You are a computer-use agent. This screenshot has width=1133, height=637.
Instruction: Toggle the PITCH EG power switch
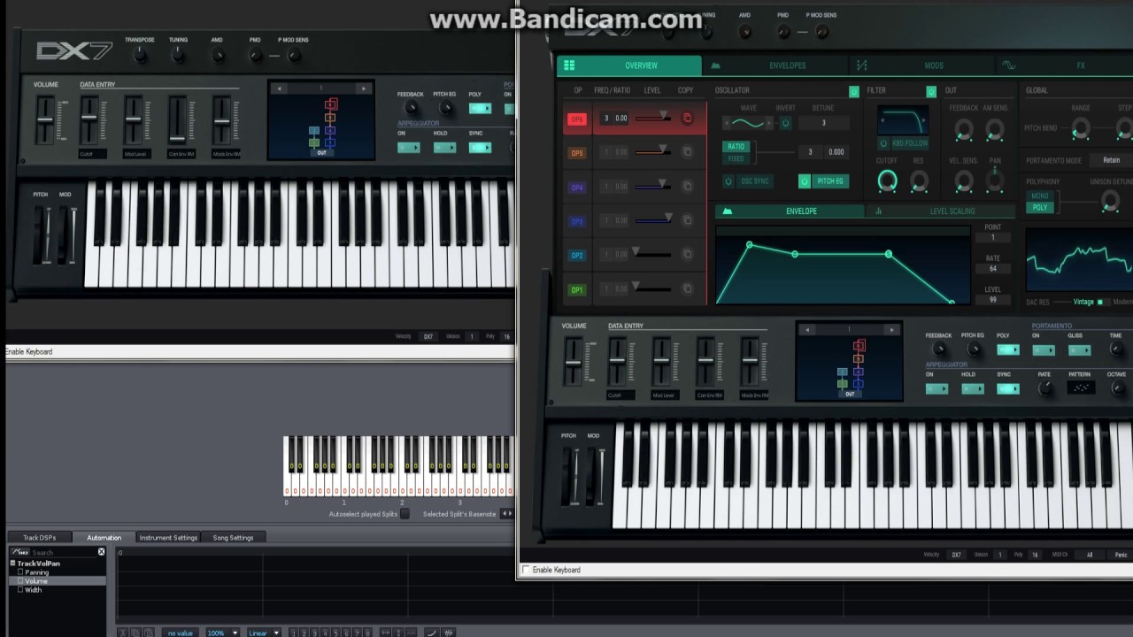[805, 181]
